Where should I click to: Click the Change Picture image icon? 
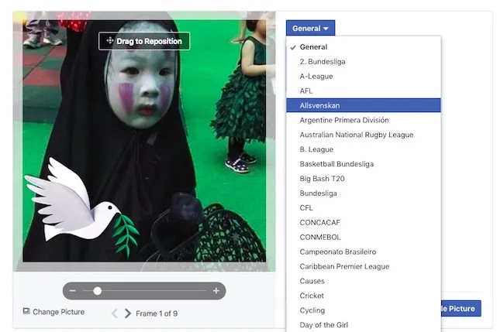click(x=26, y=312)
